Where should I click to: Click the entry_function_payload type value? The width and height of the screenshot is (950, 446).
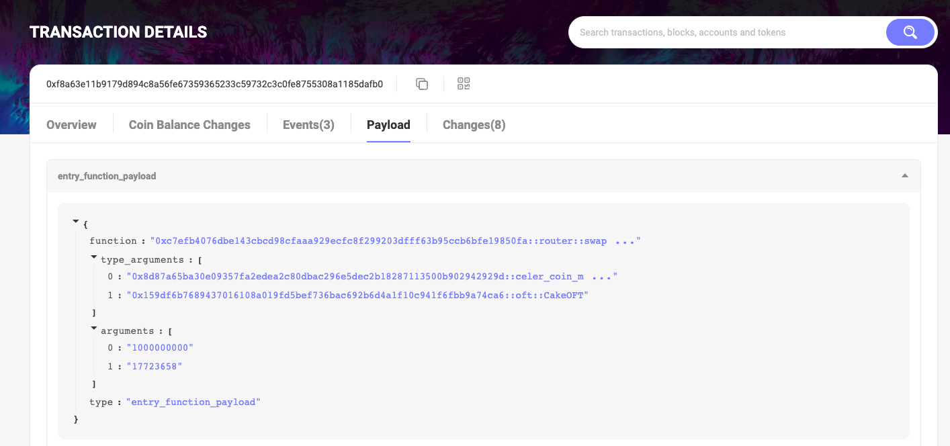(193, 402)
